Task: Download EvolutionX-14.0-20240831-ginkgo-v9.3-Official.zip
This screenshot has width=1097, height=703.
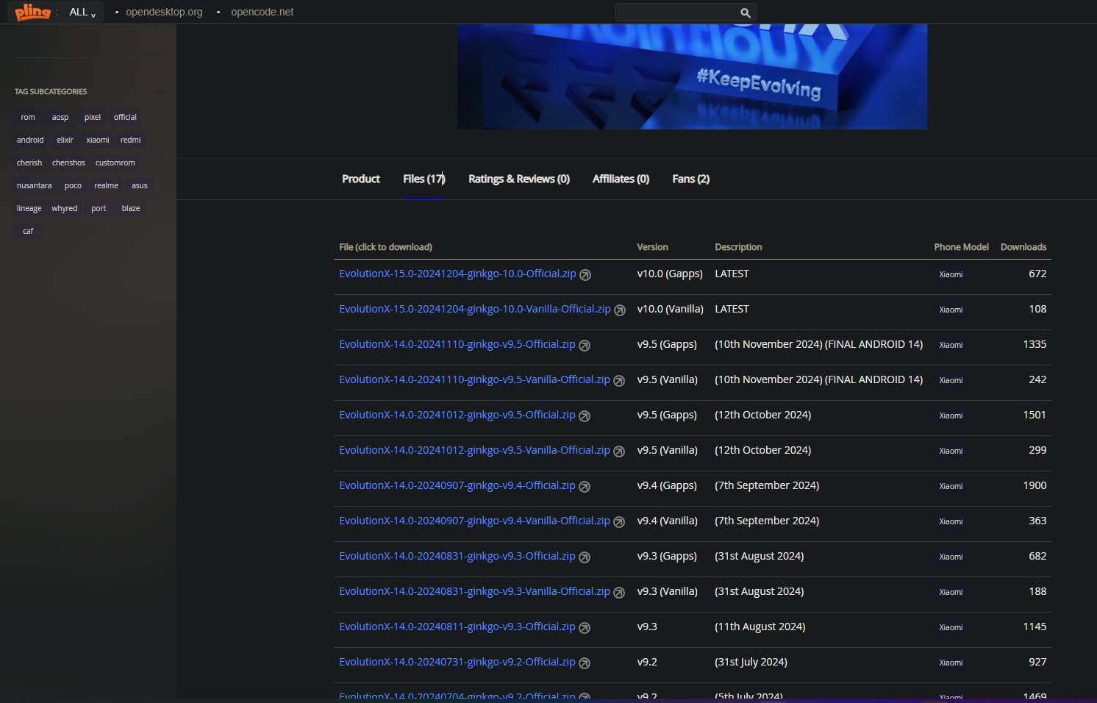Action: tap(457, 556)
